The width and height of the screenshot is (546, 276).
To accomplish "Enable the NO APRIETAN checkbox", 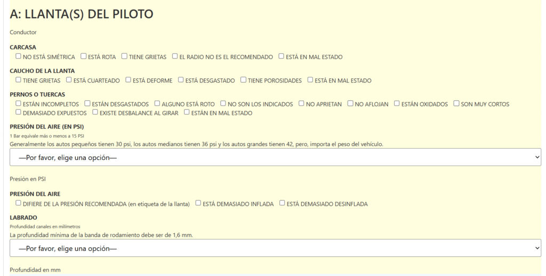I will click(302, 103).
